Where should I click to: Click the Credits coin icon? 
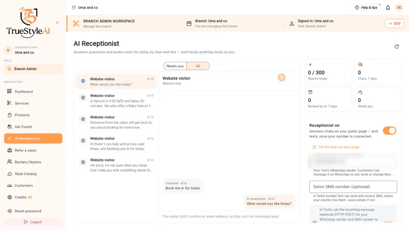tap(10, 197)
